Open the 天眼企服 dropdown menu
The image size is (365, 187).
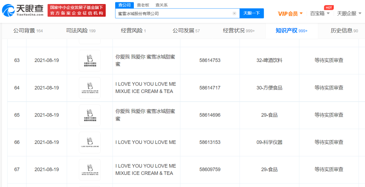(349, 13)
